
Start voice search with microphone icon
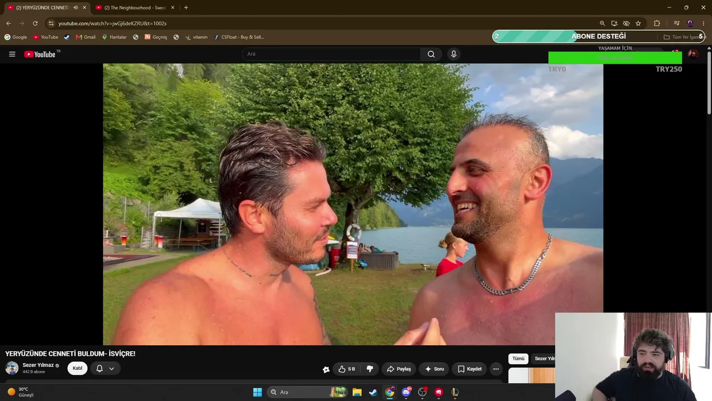(x=453, y=54)
